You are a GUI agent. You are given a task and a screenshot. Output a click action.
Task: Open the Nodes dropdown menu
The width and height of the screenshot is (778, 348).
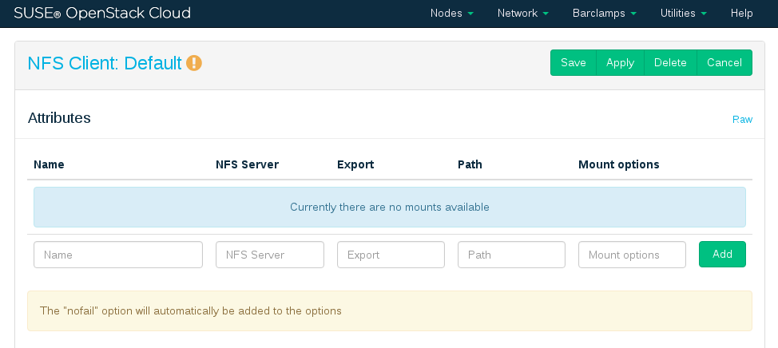point(451,14)
